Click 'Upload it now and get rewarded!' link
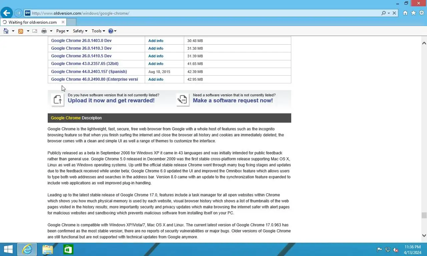Screen dimensions: 427x256 tap(111, 101)
